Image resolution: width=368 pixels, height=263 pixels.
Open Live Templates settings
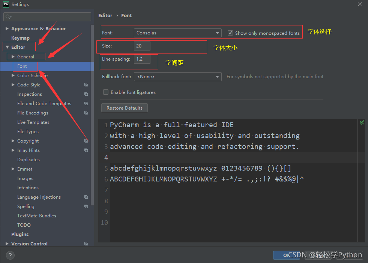point(33,122)
